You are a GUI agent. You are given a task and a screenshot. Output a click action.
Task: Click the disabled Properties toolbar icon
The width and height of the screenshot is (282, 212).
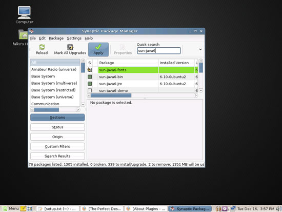coord(123,49)
